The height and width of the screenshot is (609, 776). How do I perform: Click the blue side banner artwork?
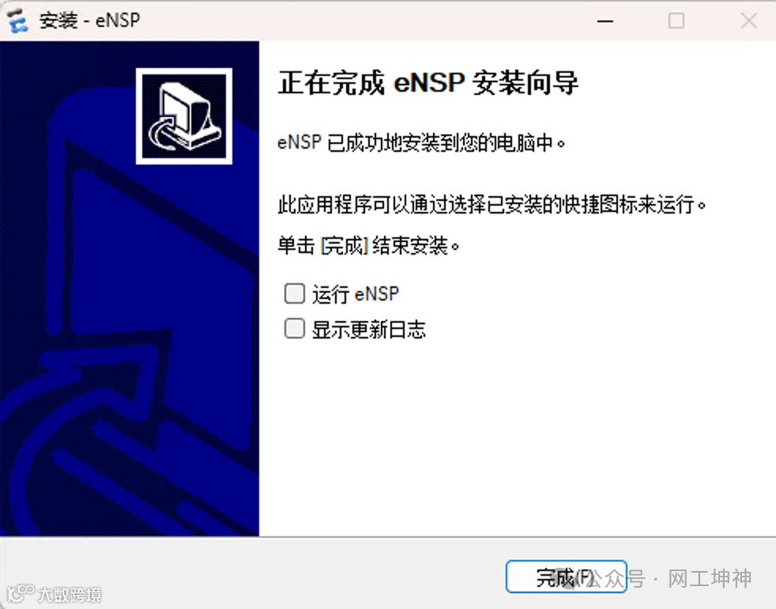129,289
